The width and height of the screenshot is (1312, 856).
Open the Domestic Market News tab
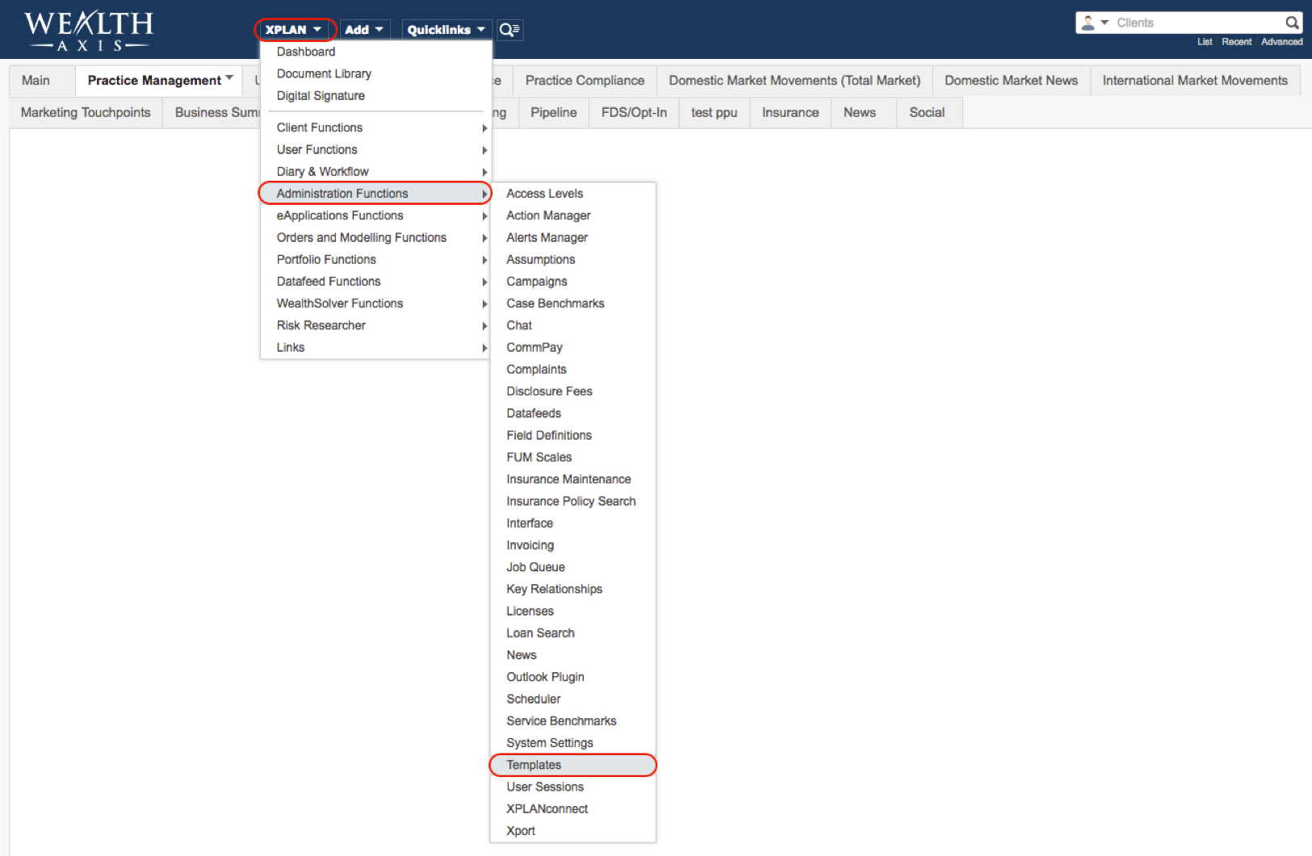pos(1011,81)
